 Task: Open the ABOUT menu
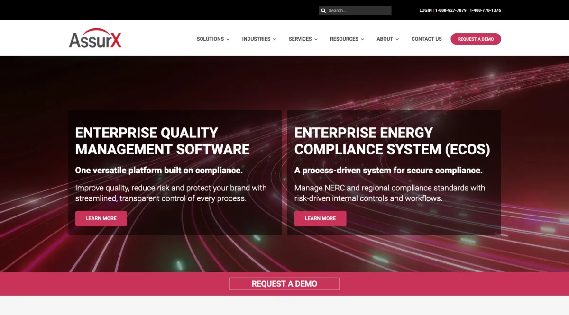tap(387, 39)
